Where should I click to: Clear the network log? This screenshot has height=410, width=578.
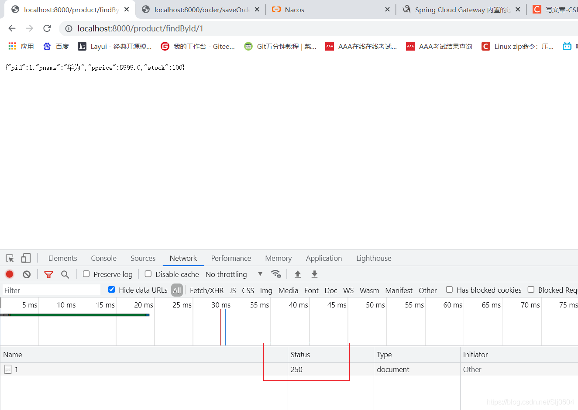point(27,274)
